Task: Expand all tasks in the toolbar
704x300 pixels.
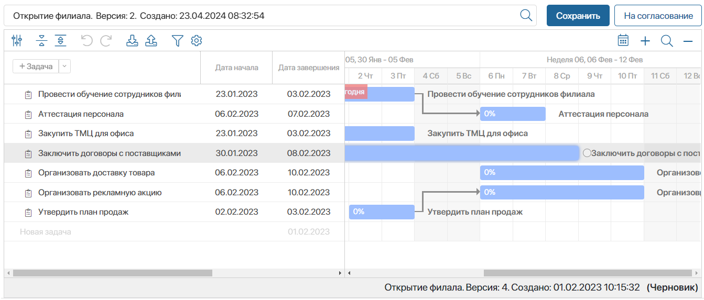Action: [61, 41]
